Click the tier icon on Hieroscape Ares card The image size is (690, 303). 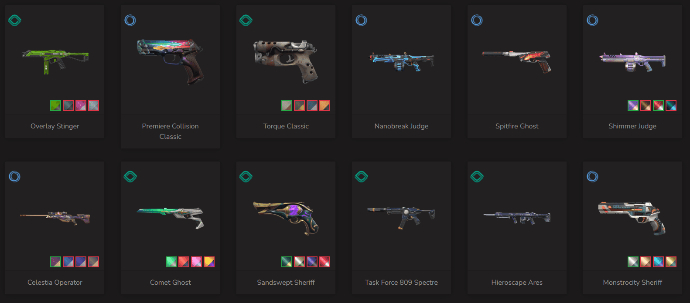[x=477, y=176]
